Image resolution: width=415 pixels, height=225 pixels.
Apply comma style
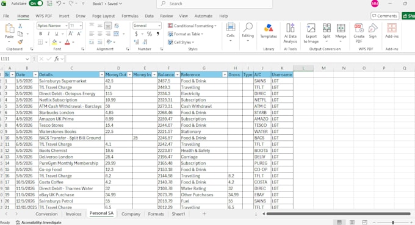(x=157, y=34)
